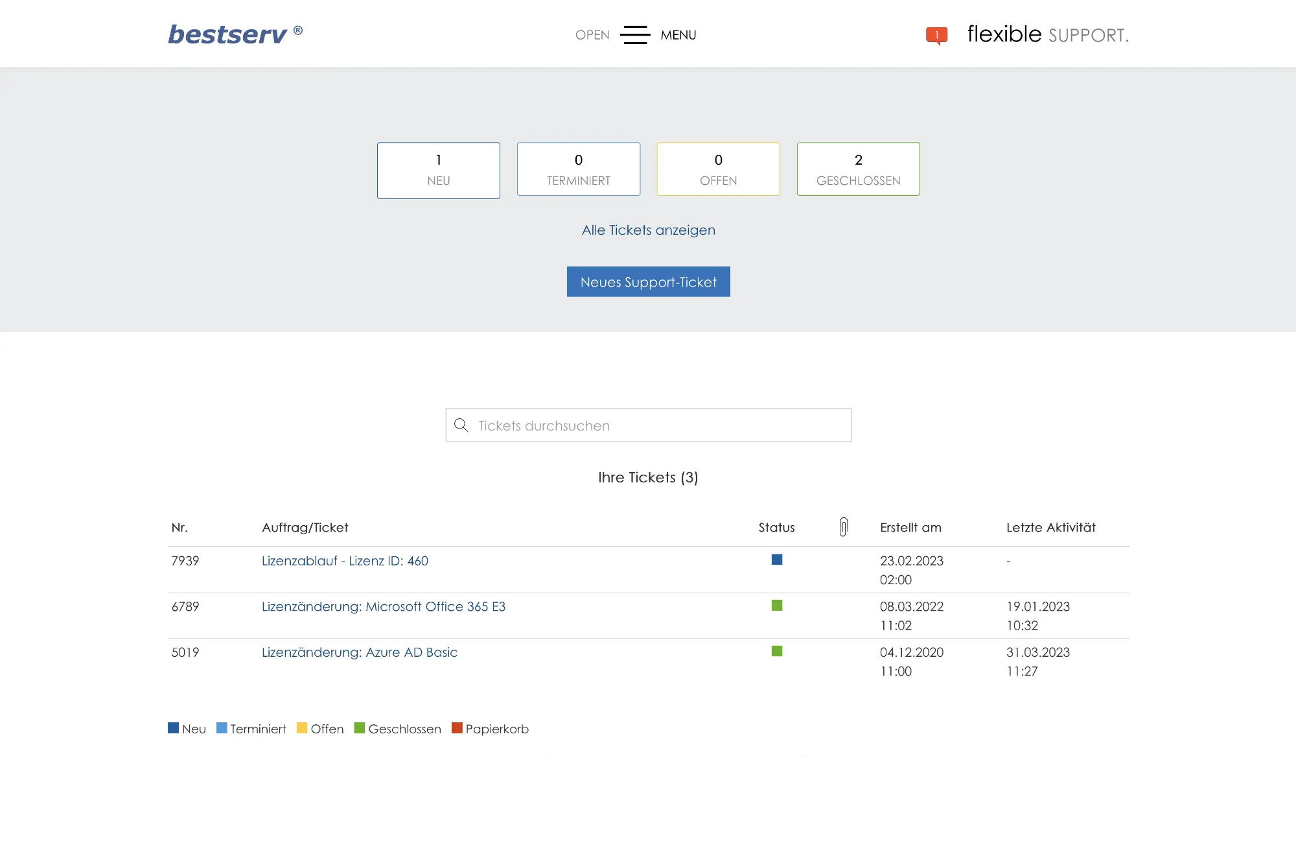Click the Geschlossen legend label
This screenshot has height=863, width=1296.
tap(404, 729)
